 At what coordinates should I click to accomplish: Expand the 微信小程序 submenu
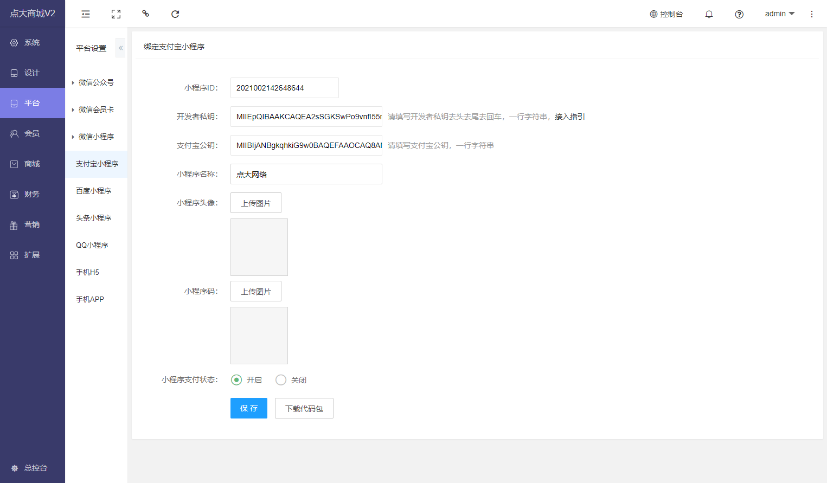pos(97,137)
